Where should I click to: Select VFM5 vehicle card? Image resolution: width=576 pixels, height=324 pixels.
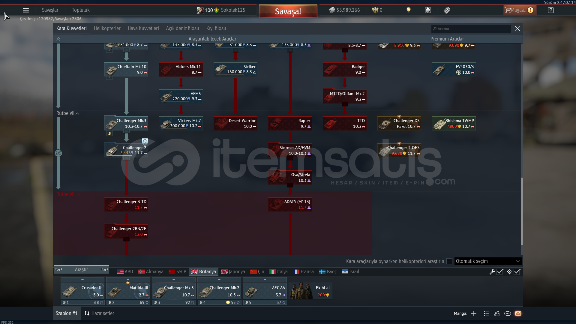click(x=181, y=97)
